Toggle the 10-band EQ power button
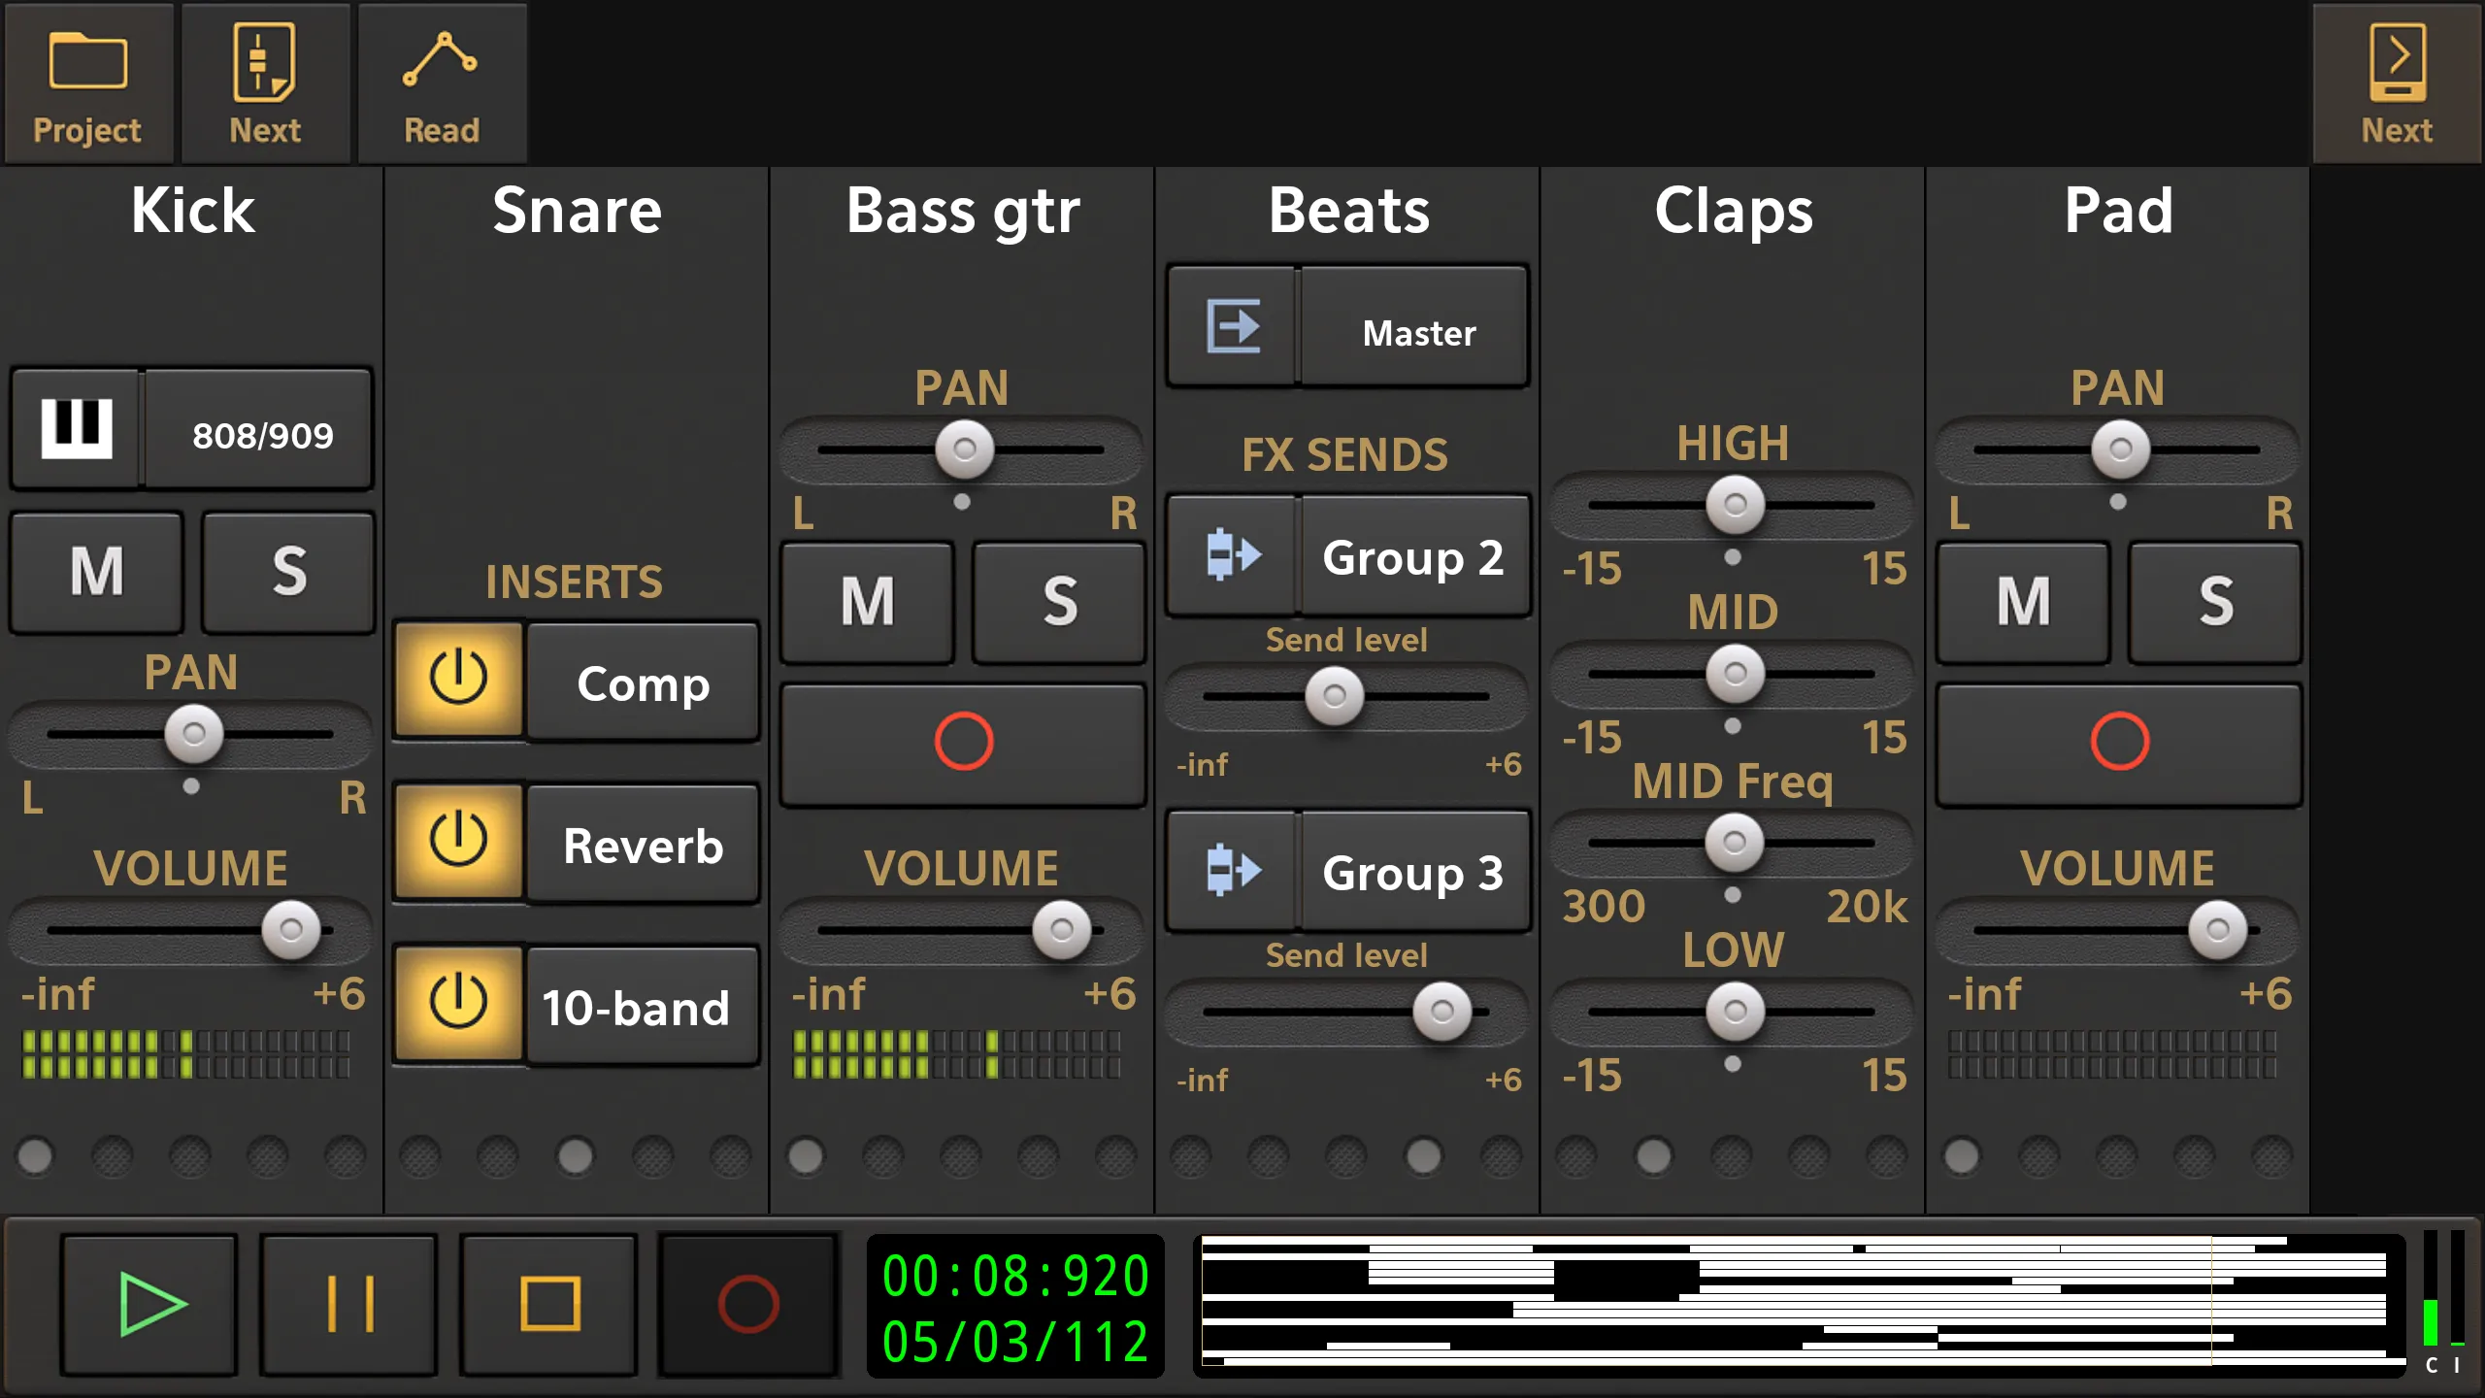Viewport: 2485px width, 1398px height. coord(458,1004)
